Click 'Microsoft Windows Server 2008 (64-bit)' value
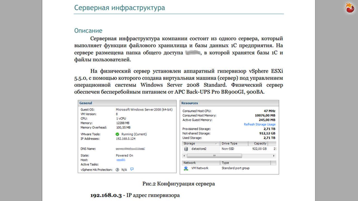The image size is (358, 201). (144, 110)
